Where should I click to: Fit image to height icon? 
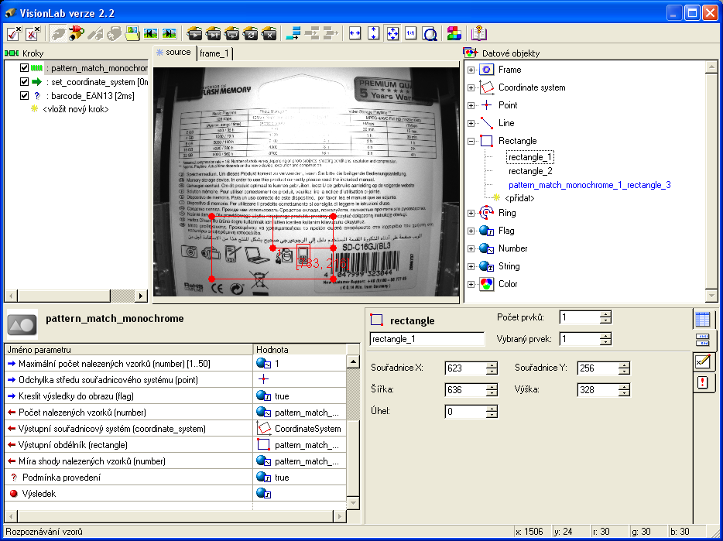click(373, 34)
